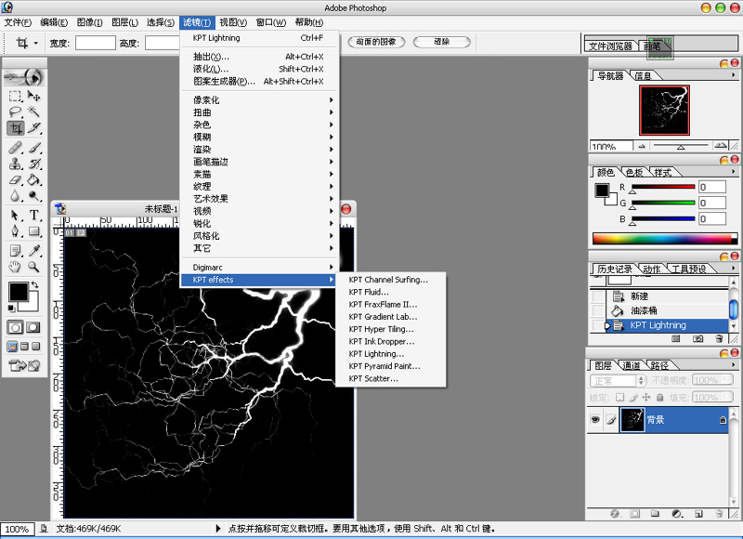The width and height of the screenshot is (743, 539).
Task: Set history brush source on 新建 state
Action: point(598,296)
